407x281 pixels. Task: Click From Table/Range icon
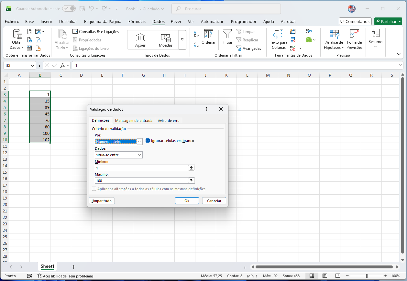coord(30,48)
